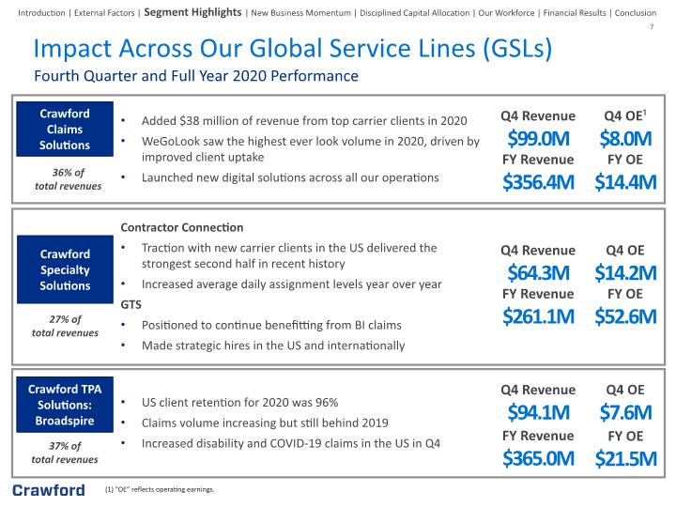Click the Crawford Claims Solutions blue box
The image size is (676, 507).
pos(65,129)
